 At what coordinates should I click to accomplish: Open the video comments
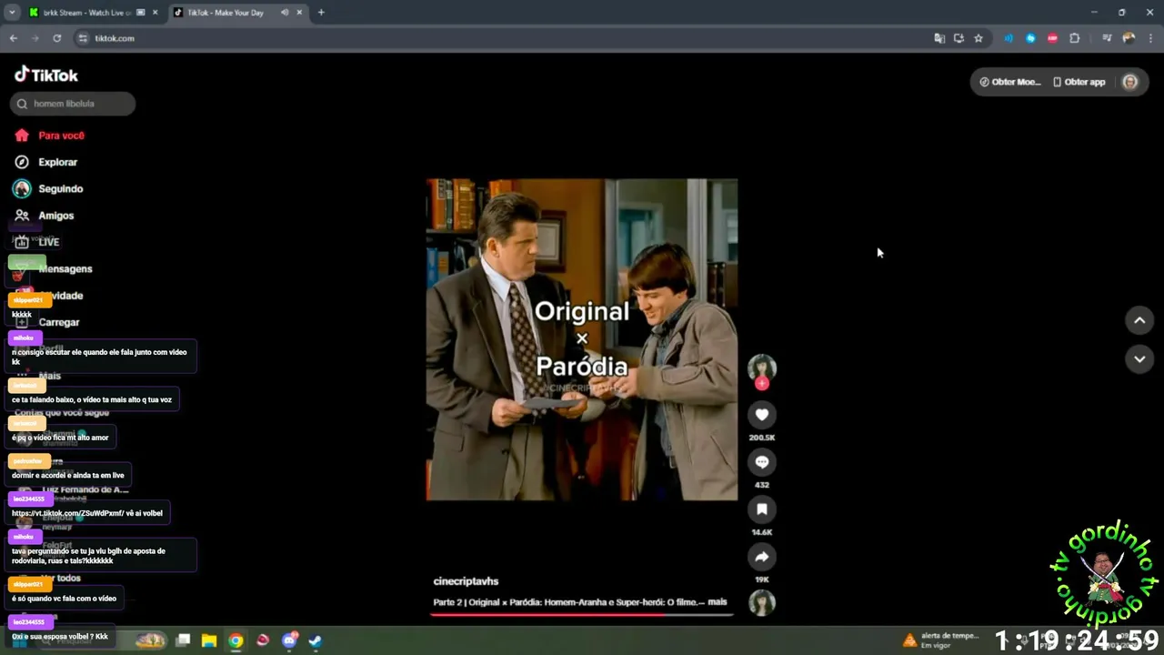point(762,462)
